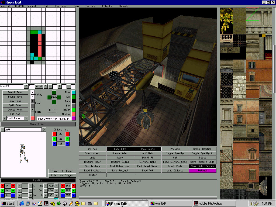Lower the floor with the Floor minus button
The width and height of the screenshot is (276, 207).
coord(33,105)
